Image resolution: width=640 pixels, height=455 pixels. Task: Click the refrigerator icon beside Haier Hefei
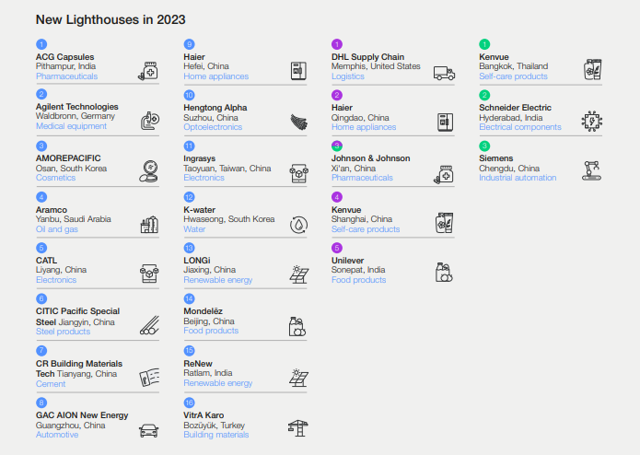tap(298, 71)
